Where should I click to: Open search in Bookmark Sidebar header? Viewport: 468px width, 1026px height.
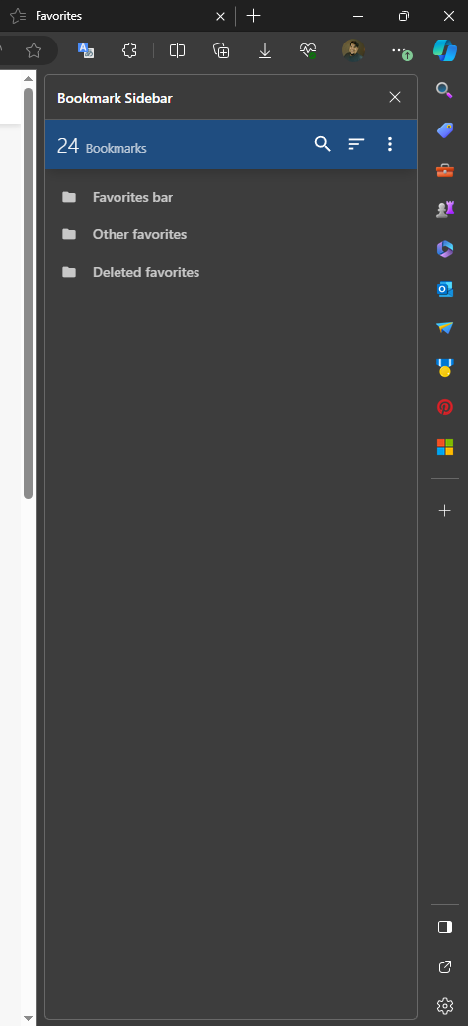pyautogui.click(x=322, y=144)
